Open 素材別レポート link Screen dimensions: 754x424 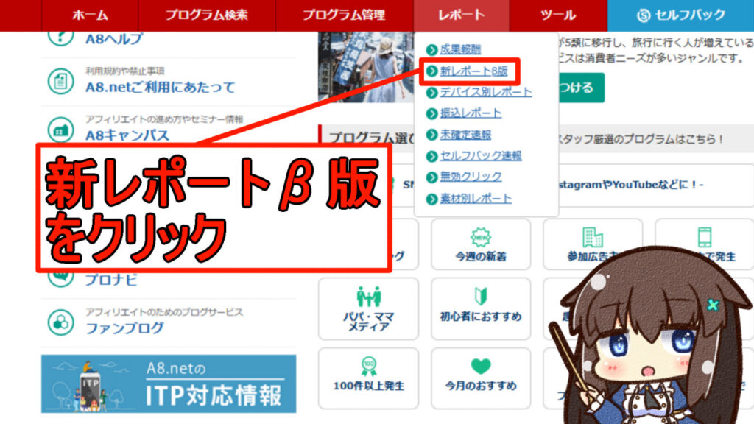pyautogui.click(x=476, y=198)
